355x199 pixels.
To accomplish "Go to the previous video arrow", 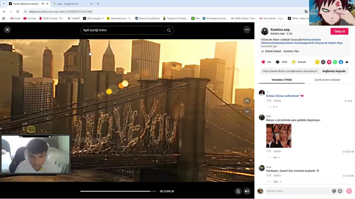I will [x=247, y=101].
